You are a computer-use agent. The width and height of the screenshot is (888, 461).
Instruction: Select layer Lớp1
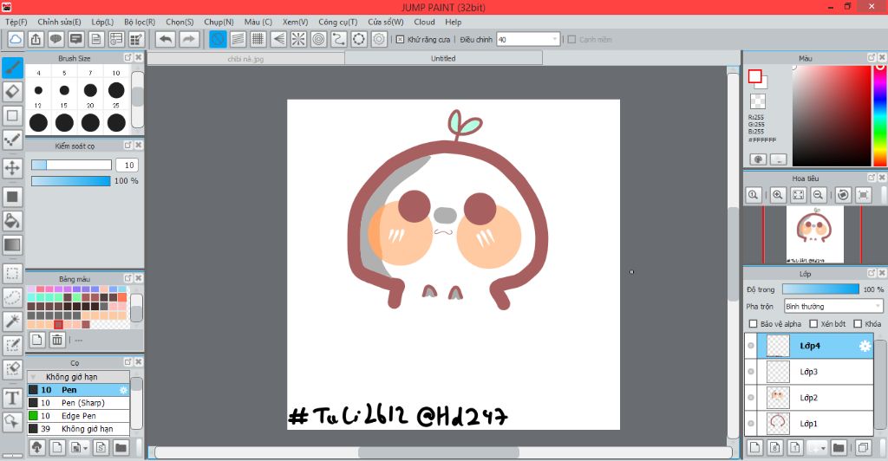(809, 423)
